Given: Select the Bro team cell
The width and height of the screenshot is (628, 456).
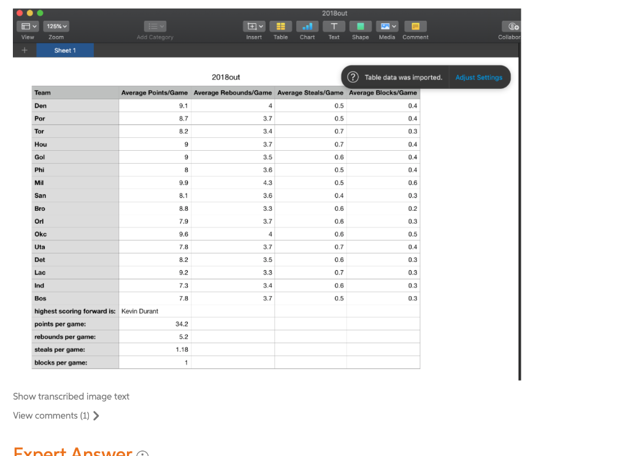Looking at the screenshot, I should [x=75, y=208].
